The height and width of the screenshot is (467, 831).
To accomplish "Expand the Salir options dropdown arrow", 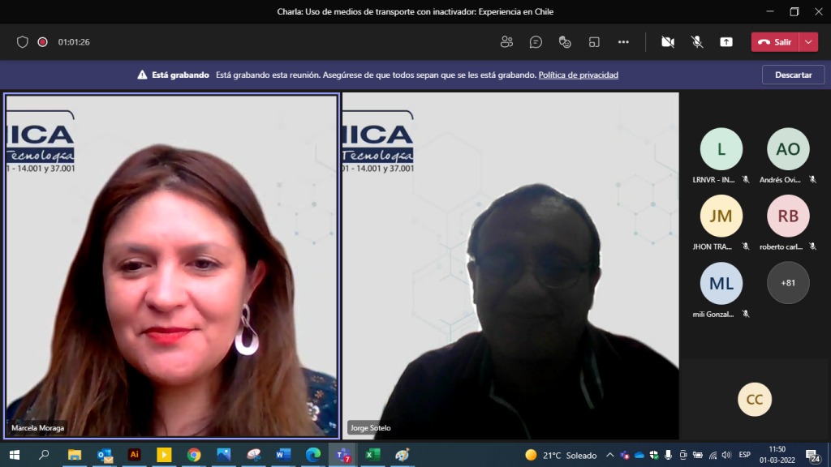I will point(808,42).
